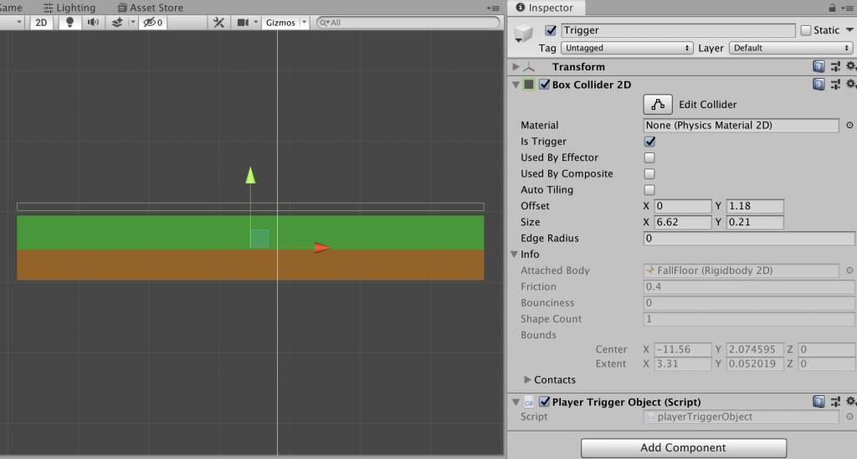Toggle the Trigger GameObject active checkbox
Image resolution: width=857 pixels, height=459 pixels.
[x=551, y=30]
